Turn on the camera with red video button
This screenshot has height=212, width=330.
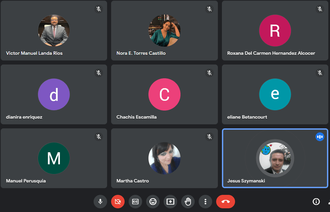[118, 202]
